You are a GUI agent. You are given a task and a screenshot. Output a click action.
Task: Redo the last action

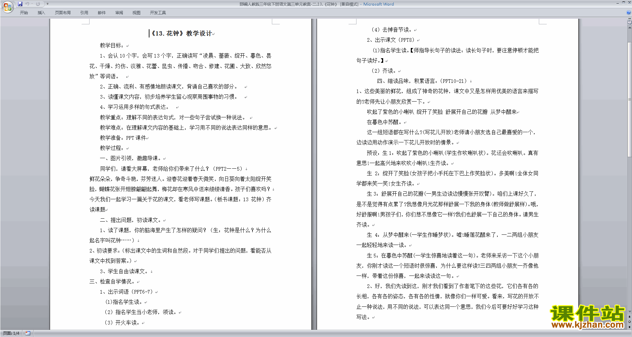[x=38, y=4]
